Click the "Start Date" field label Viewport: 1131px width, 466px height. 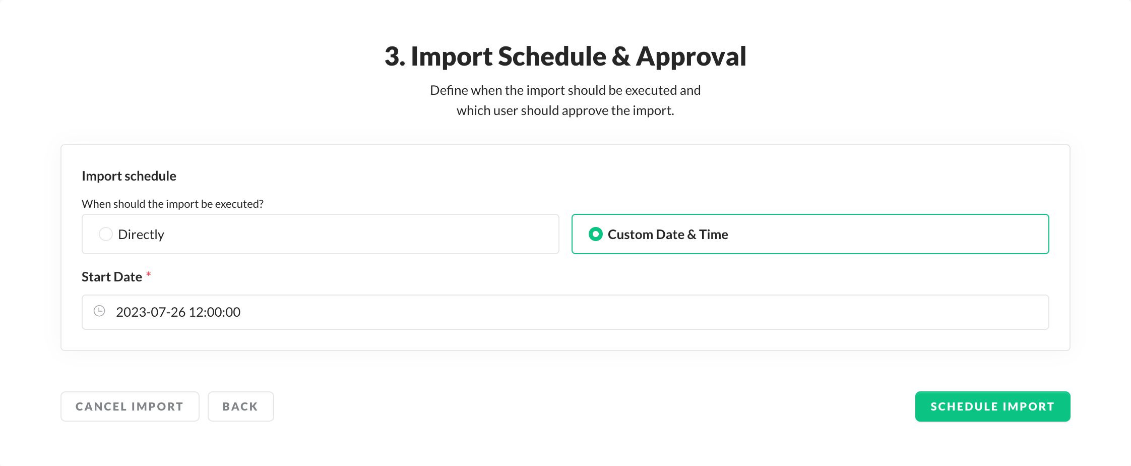pyautogui.click(x=112, y=277)
